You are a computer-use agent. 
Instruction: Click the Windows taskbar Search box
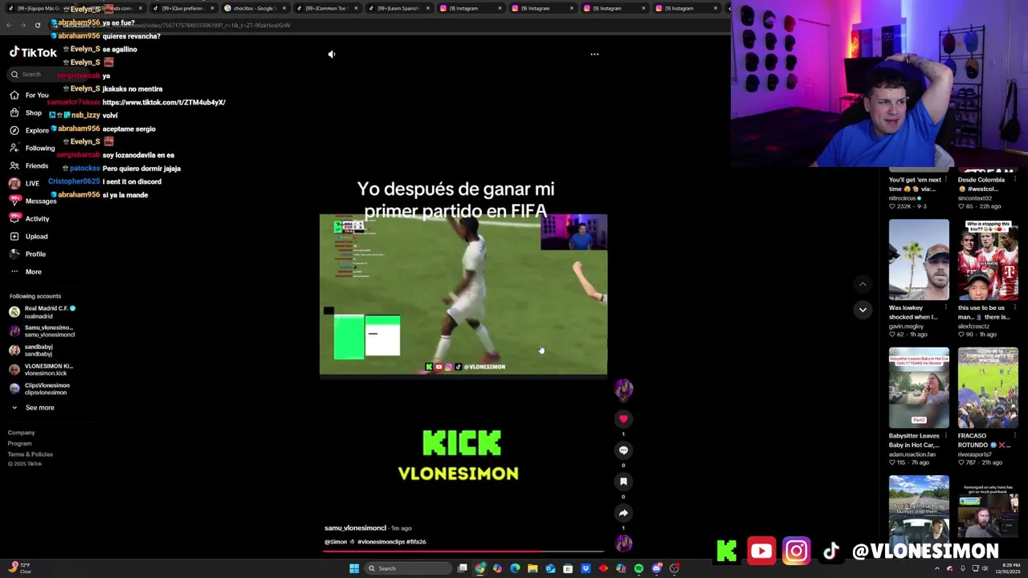click(x=408, y=568)
